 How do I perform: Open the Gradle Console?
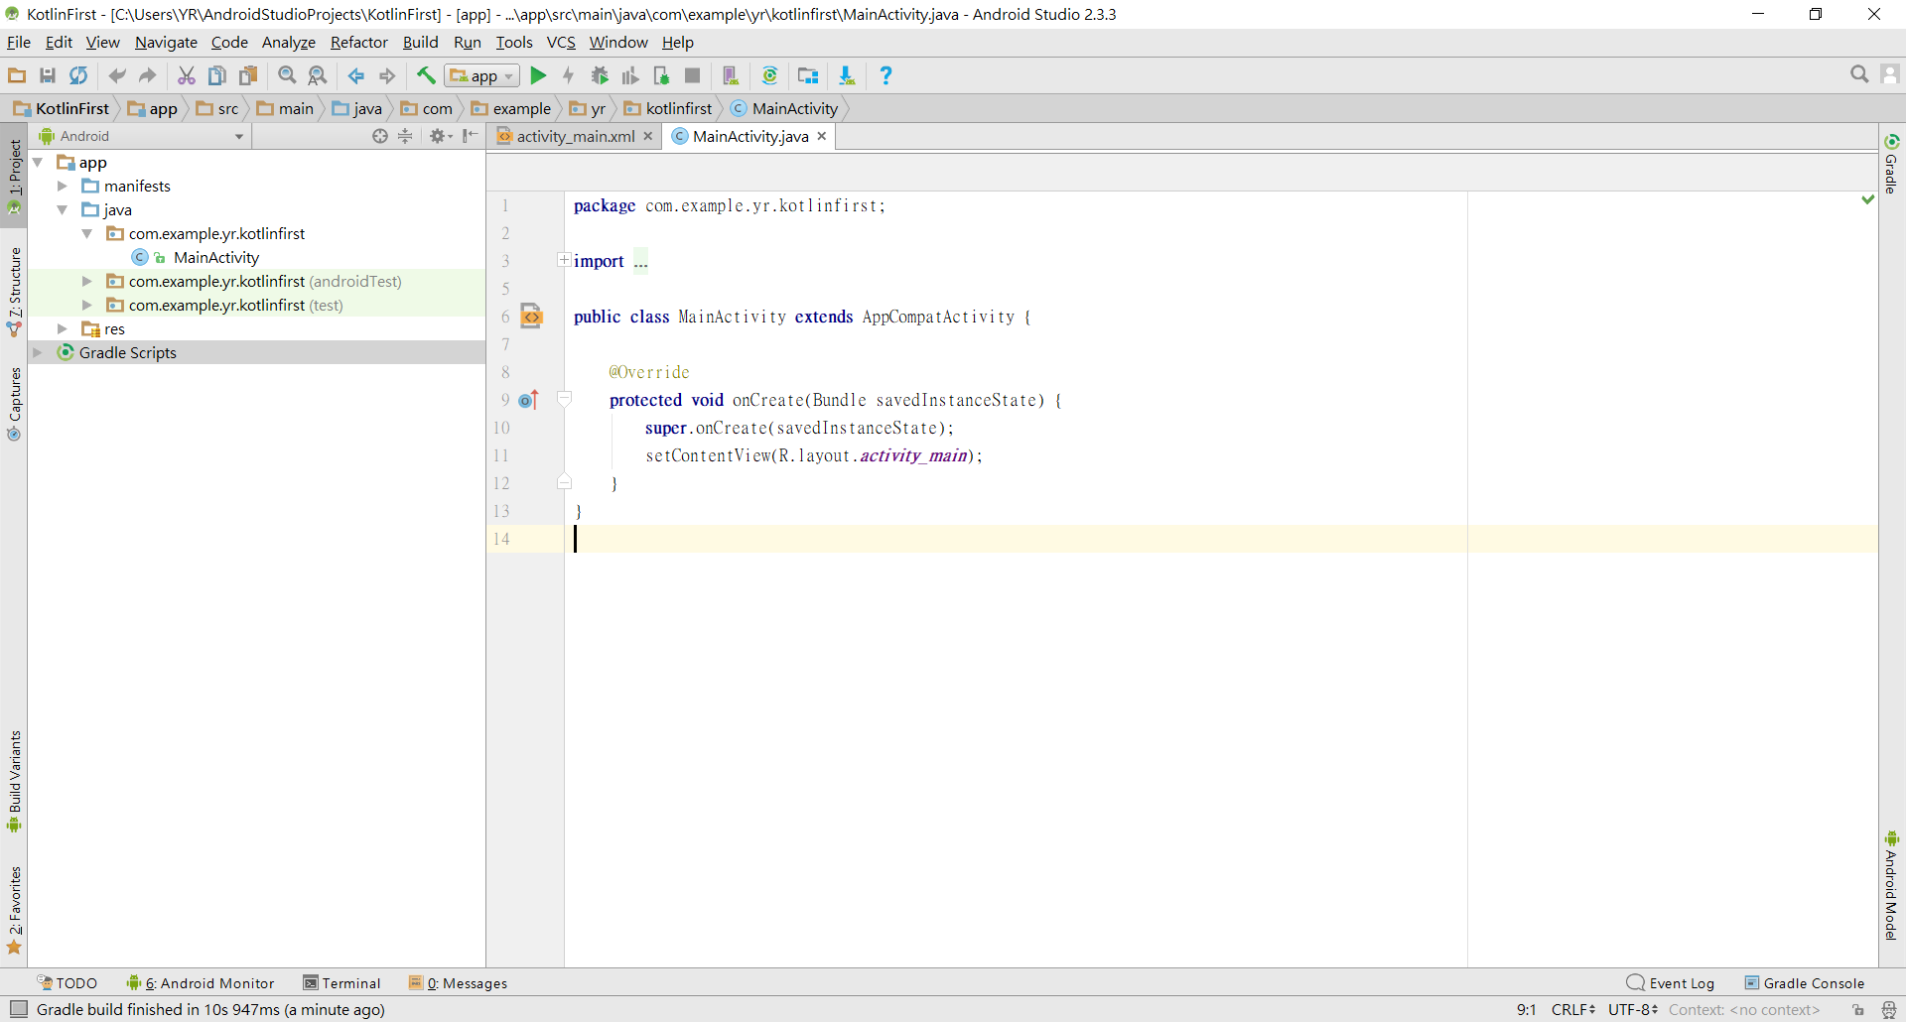coord(1805,983)
